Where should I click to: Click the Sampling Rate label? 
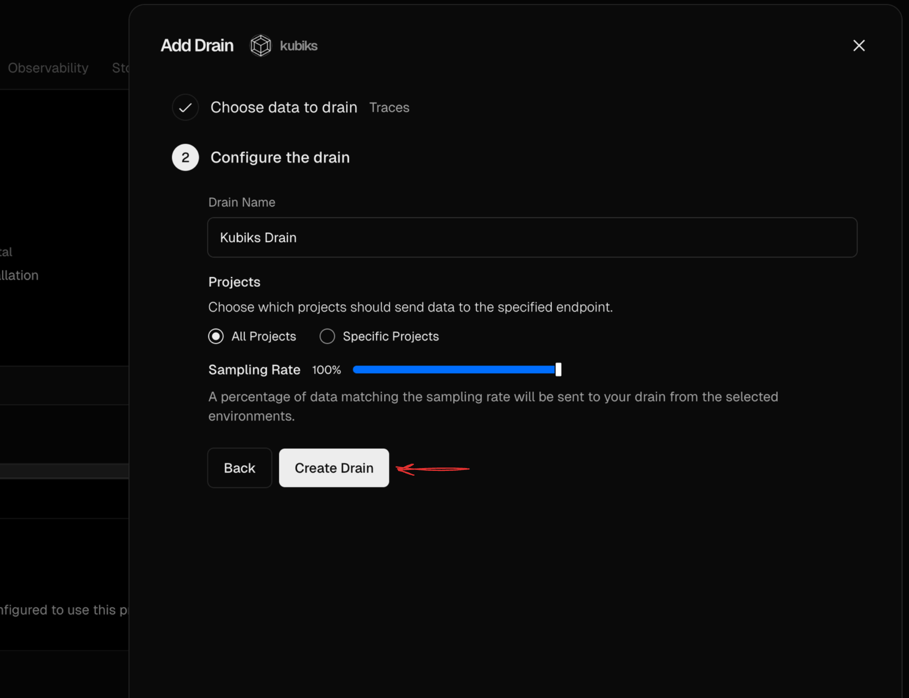click(254, 369)
